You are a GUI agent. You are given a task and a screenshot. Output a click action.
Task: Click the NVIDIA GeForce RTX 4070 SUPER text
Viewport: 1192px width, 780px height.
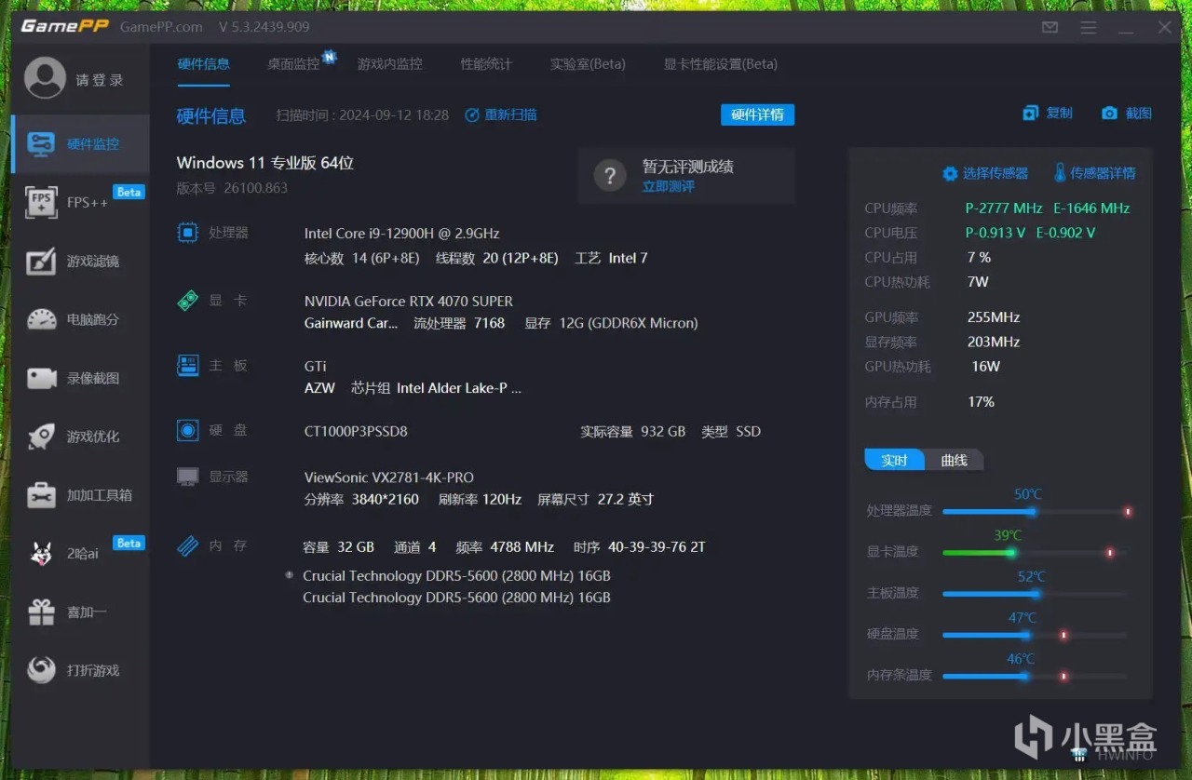pyautogui.click(x=409, y=301)
